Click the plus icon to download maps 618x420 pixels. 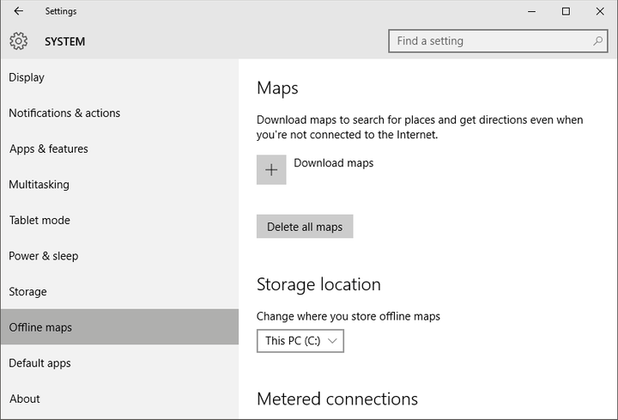[271, 169]
